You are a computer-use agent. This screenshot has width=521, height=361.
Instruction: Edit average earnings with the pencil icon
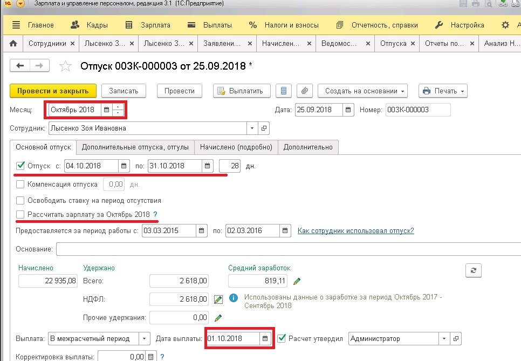point(297,281)
